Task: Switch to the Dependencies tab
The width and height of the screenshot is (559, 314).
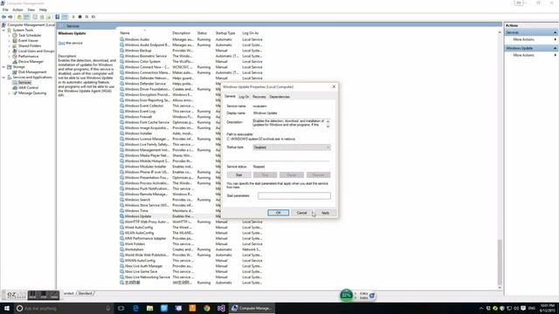Action: point(279,97)
